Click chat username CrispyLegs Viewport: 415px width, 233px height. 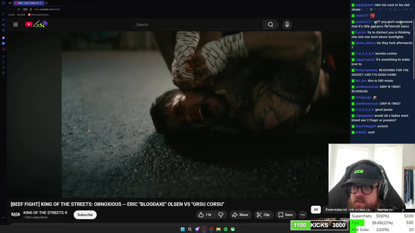pos(363,97)
